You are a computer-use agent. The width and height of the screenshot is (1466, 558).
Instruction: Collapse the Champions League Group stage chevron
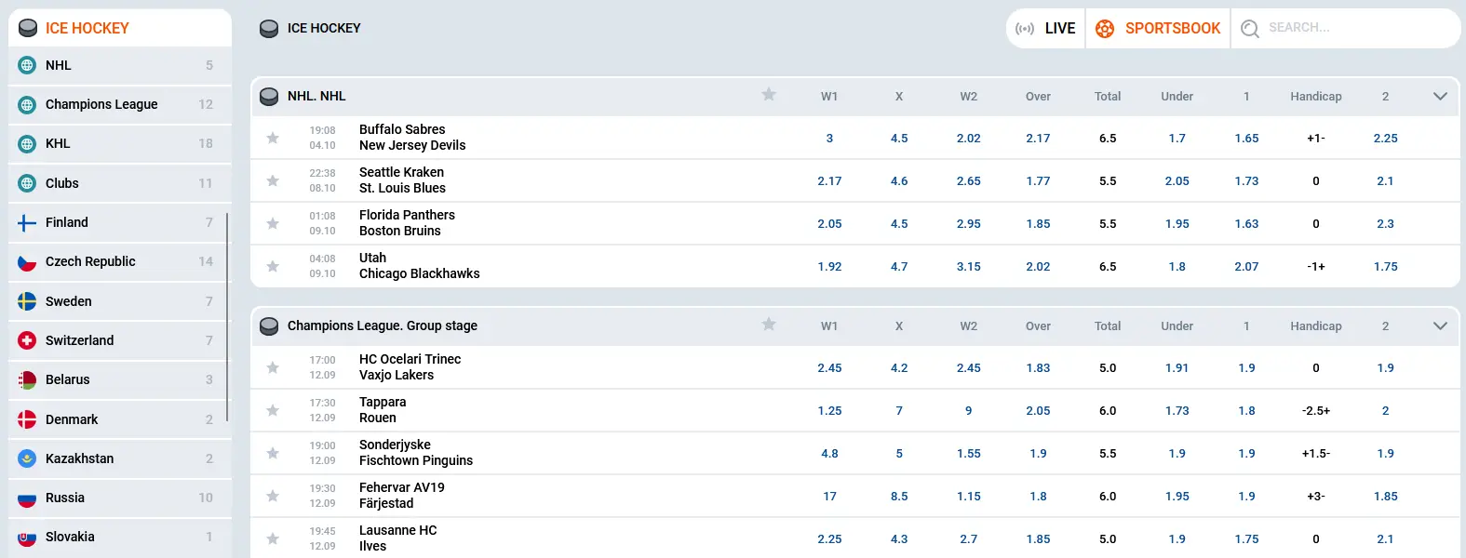click(x=1440, y=325)
